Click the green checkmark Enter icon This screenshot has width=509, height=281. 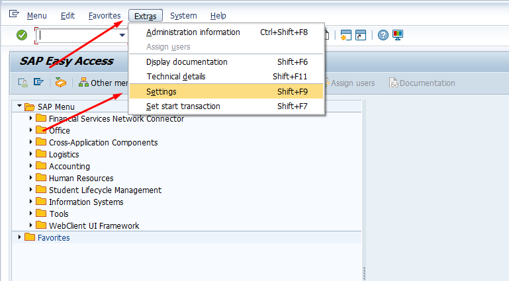click(x=22, y=35)
